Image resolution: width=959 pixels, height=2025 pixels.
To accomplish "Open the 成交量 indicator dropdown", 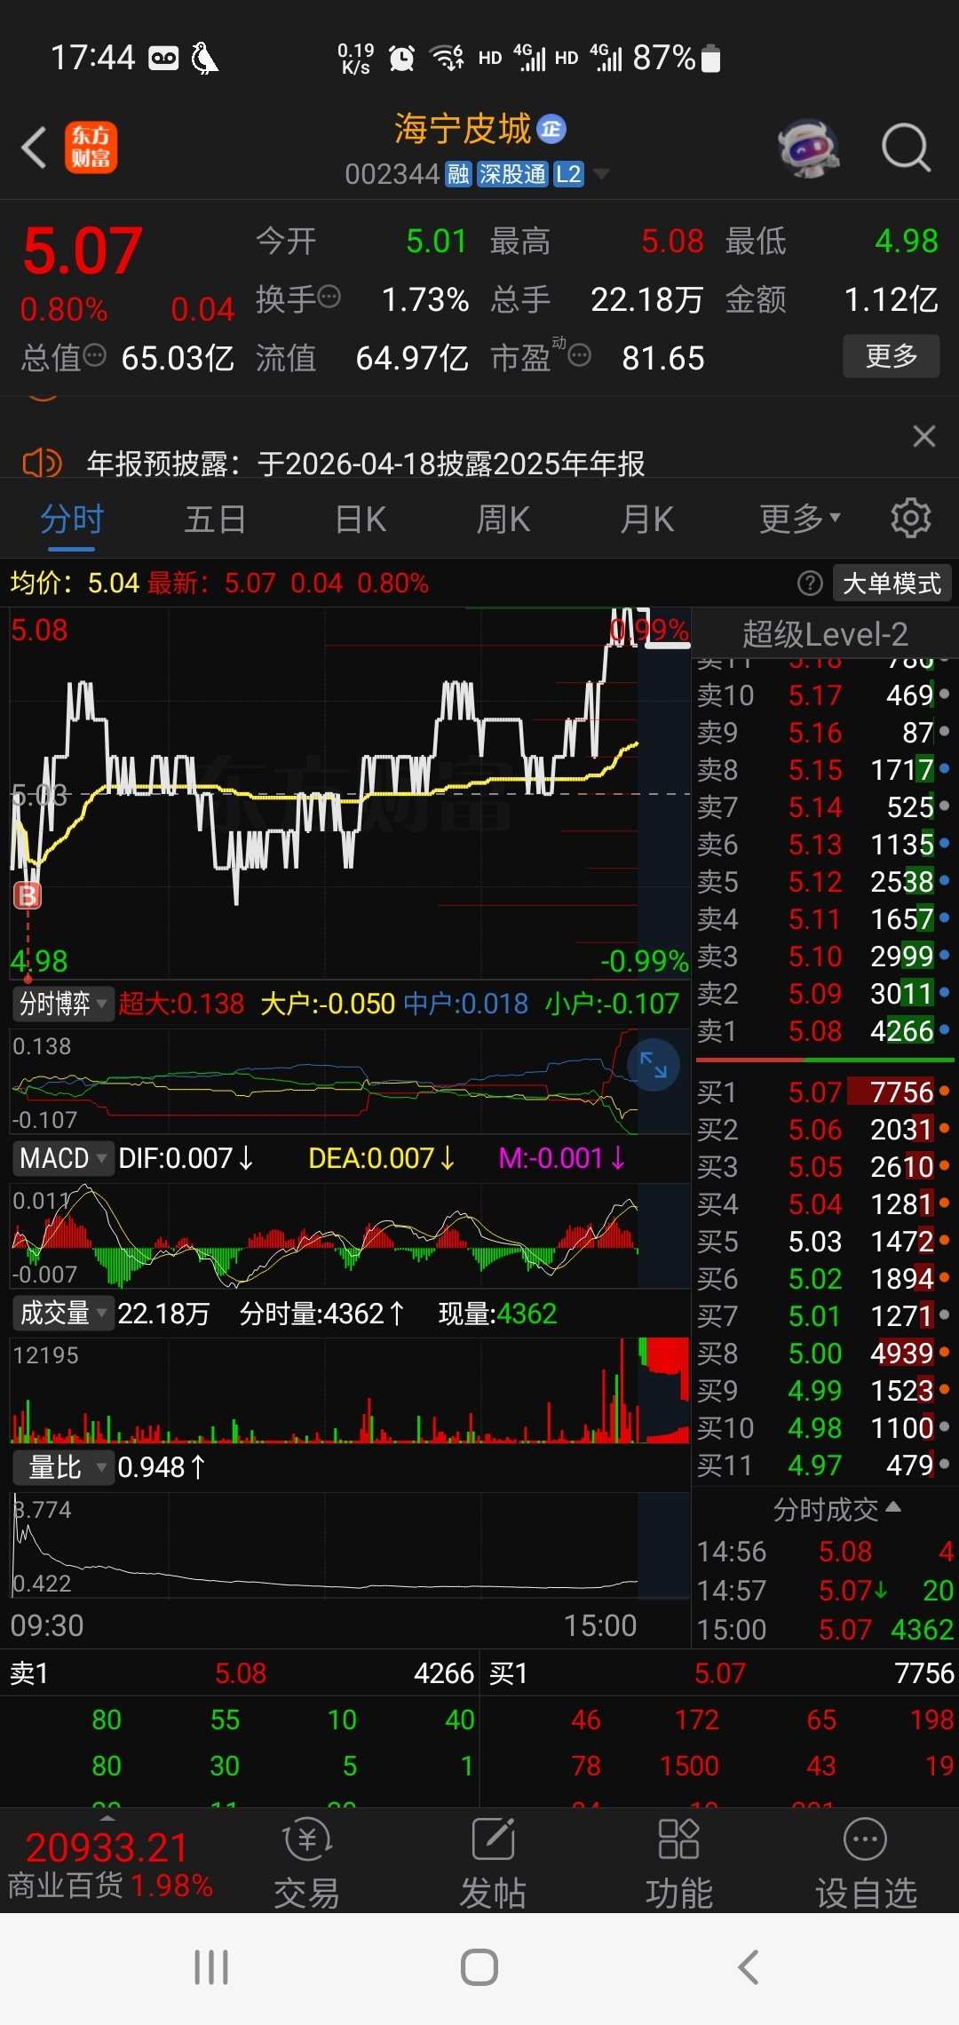I will pos(63,1314).
